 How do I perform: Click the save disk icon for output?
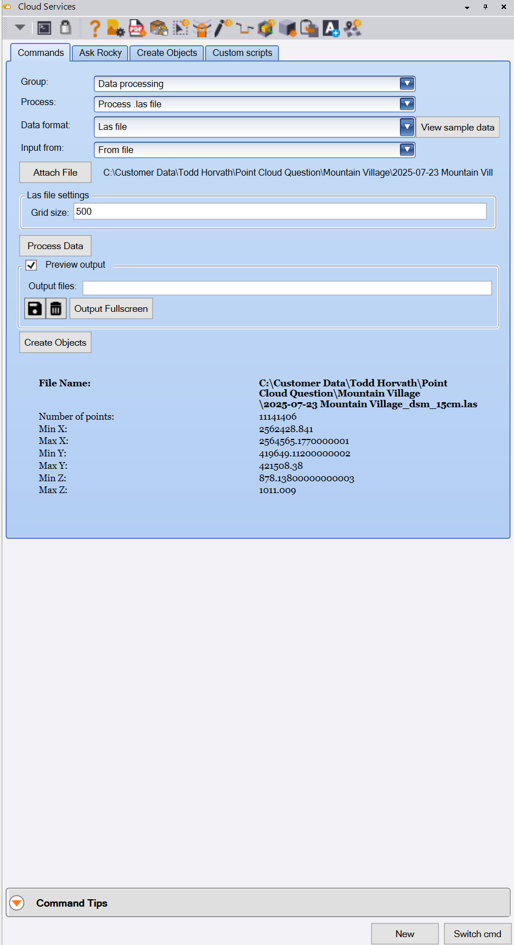(35, 309)
